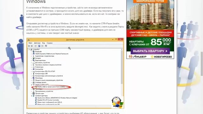Expand the Bluetooth category arrow
Viewport: 203px width, 114px height.
tap(31, 52)
